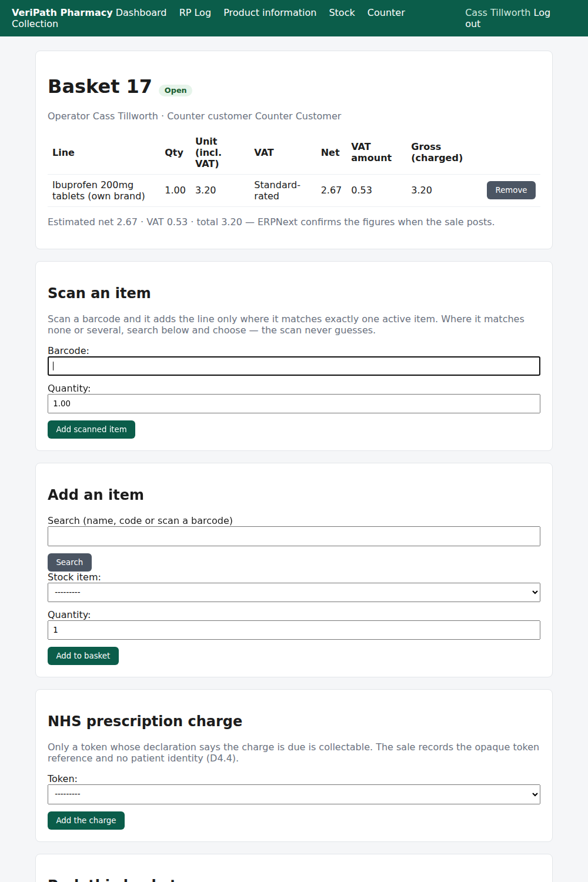Click the Add to basket button

[x=83, y=656]
